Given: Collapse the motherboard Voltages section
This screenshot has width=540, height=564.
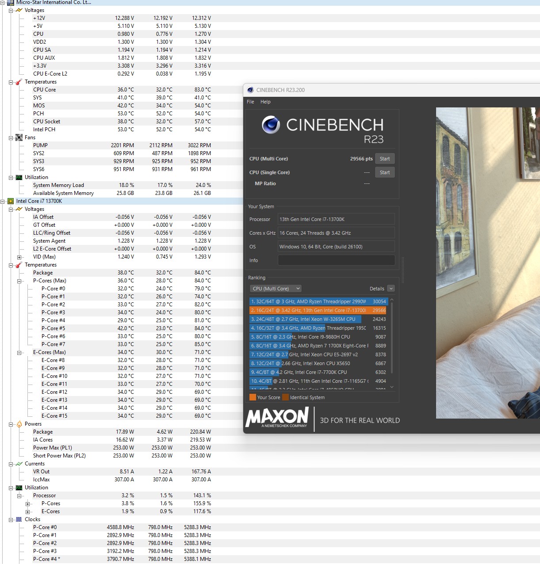Looking at the screenshot, I should click(x=11, y=10).
